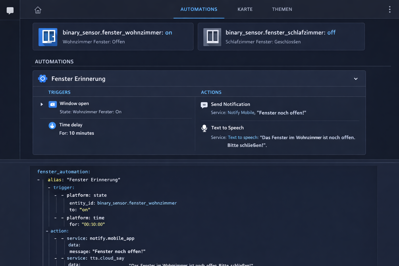Screen dimensions: 399x266
Task: Click the Text to Speech microphone icon
Action: (204, 128)
